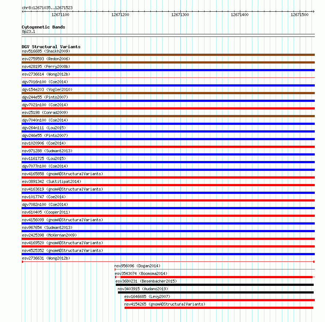The height and width of the screenshot is (322, 325).
Task: Select dgv244e55 (Pinto2007) variant label
Action: (x=45, y=97)
